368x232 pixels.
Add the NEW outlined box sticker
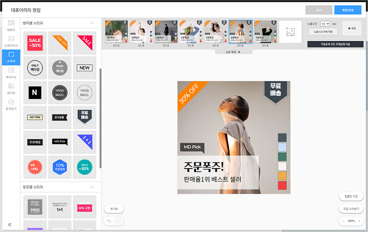[x=85, y=68]
